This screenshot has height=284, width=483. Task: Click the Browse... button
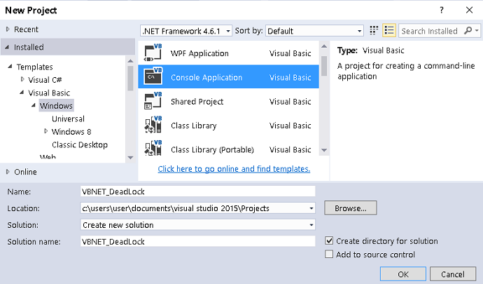tap(351, 208)
